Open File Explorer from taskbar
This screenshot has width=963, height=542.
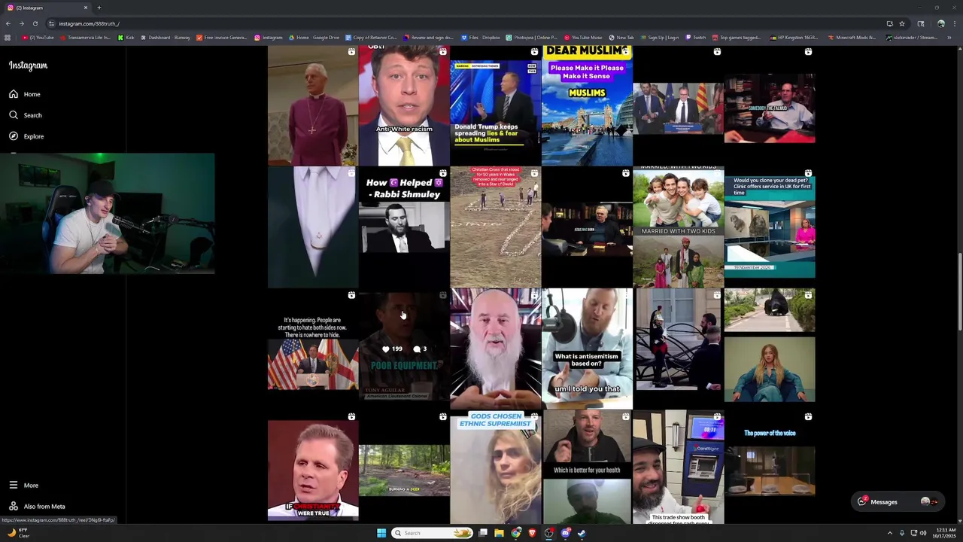499,533
